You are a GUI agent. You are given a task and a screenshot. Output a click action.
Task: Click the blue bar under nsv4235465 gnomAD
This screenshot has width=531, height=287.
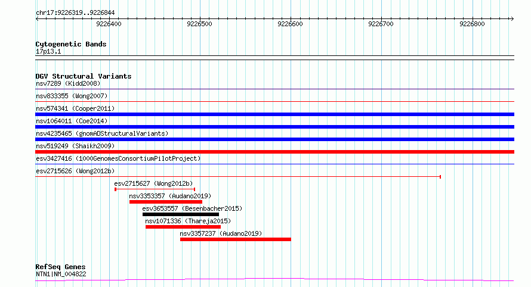coord(274,139)
